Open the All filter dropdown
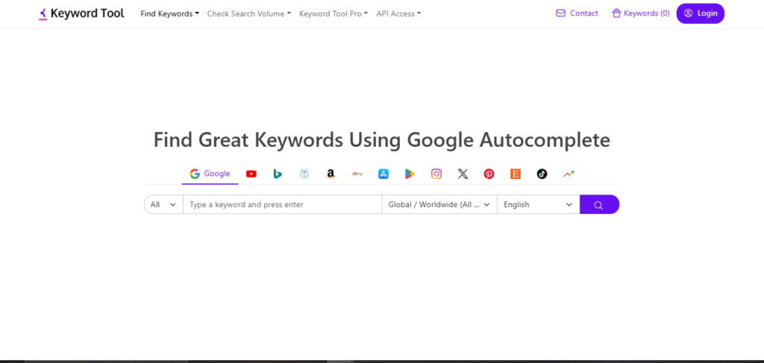 tap(163, 204)
